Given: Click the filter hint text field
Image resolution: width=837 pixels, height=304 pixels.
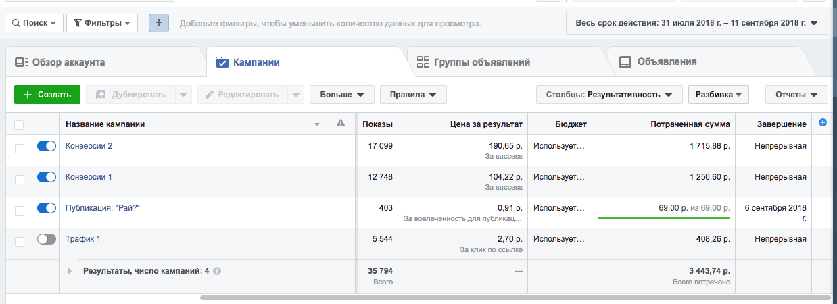Looking at the screenshot, I should [330, 23].
